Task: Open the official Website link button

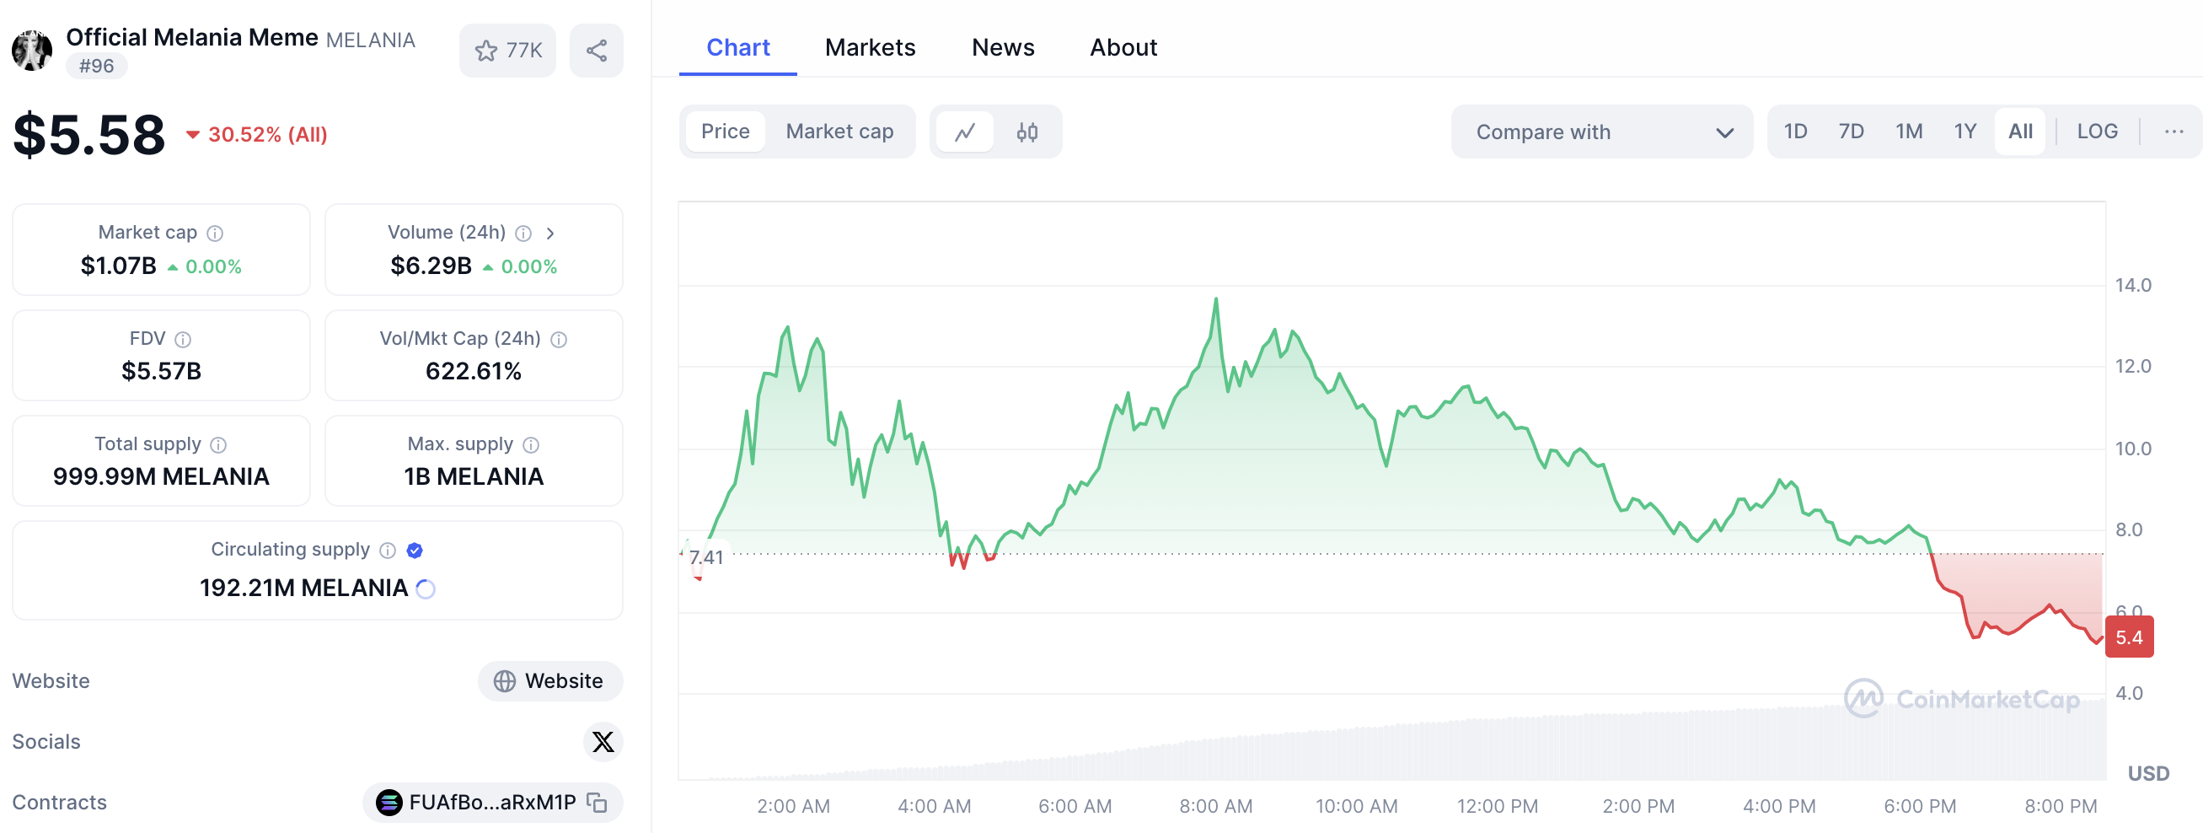Action: (x=549, y=680)
